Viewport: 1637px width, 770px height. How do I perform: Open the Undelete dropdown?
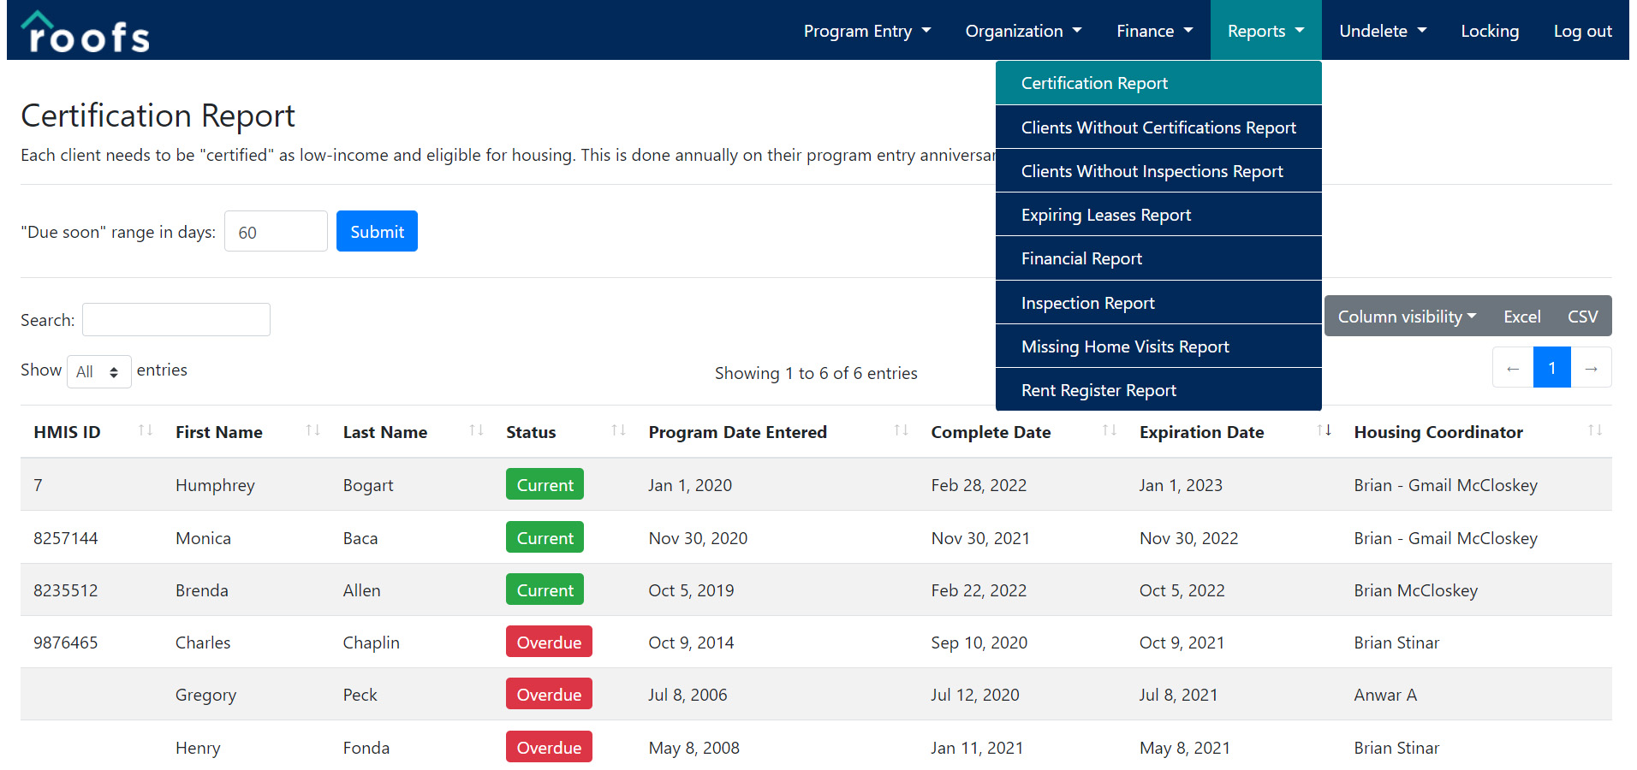[1383, 31]
